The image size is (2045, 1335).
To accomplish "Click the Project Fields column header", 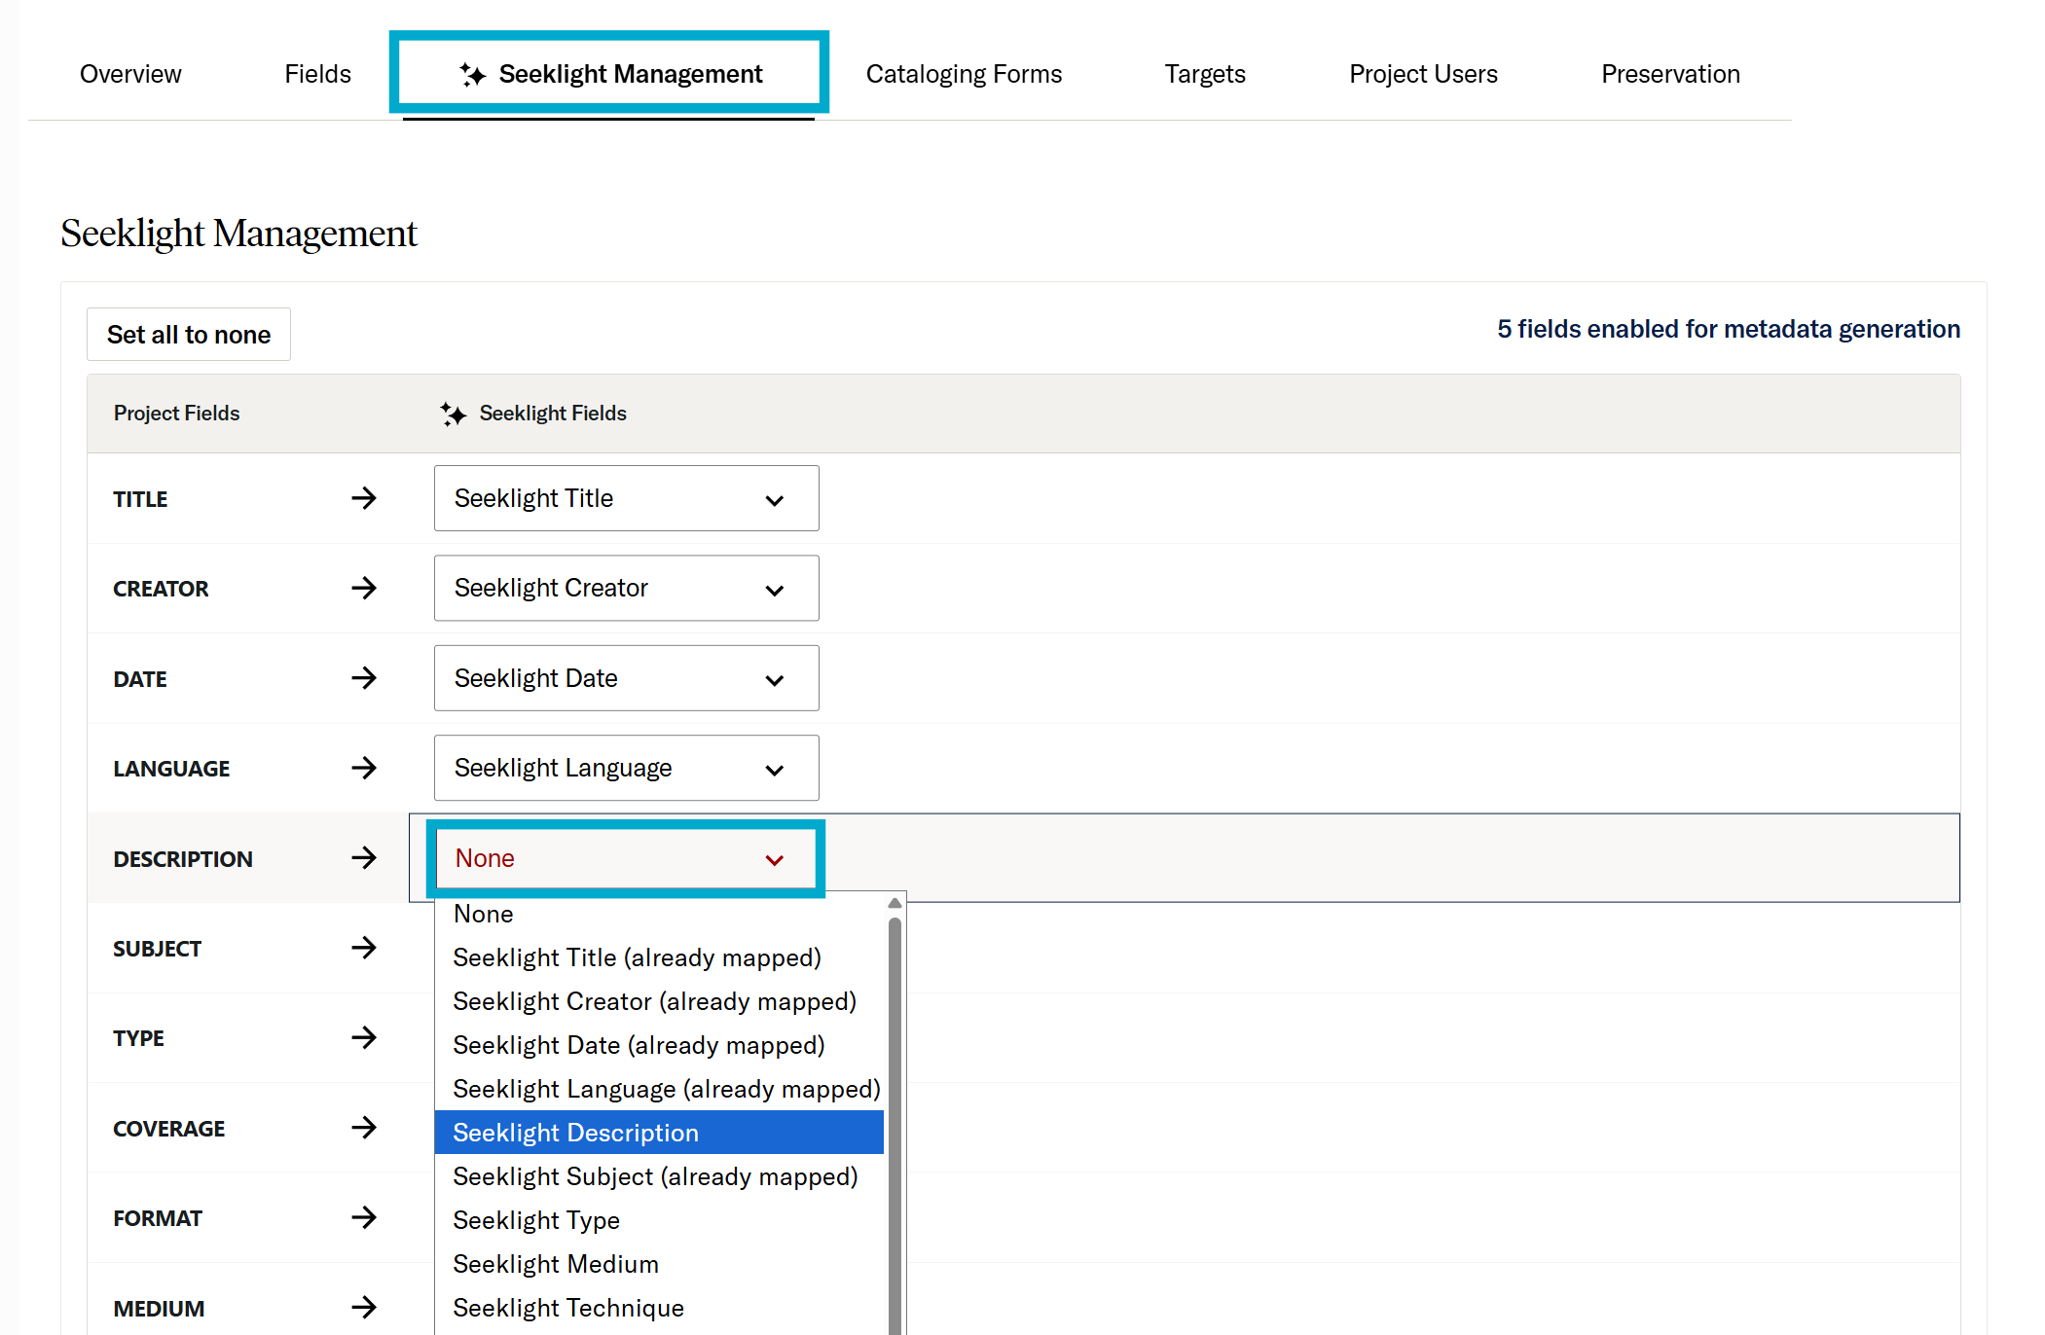I will tap(176, 414).
